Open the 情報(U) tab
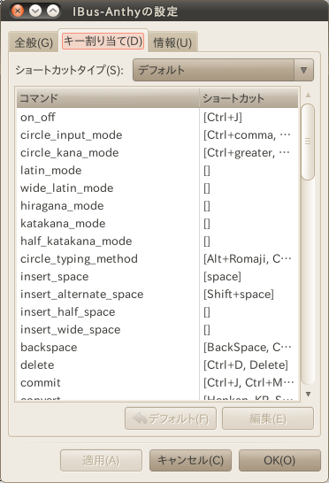This screenshot has height=483, width=329. point(172,42)
